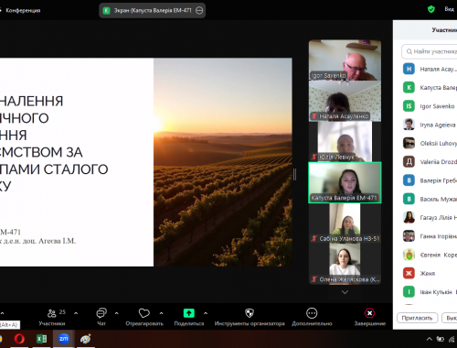The height and width of the screenshot is (348, 457).
Task: Click Пригласить button
Action: point(417,318)
